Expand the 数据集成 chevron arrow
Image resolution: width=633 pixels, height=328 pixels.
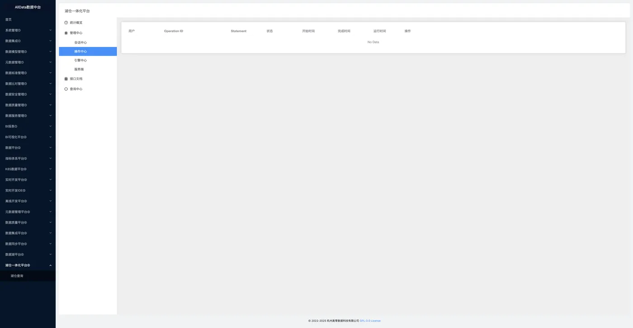coord(50,41)
